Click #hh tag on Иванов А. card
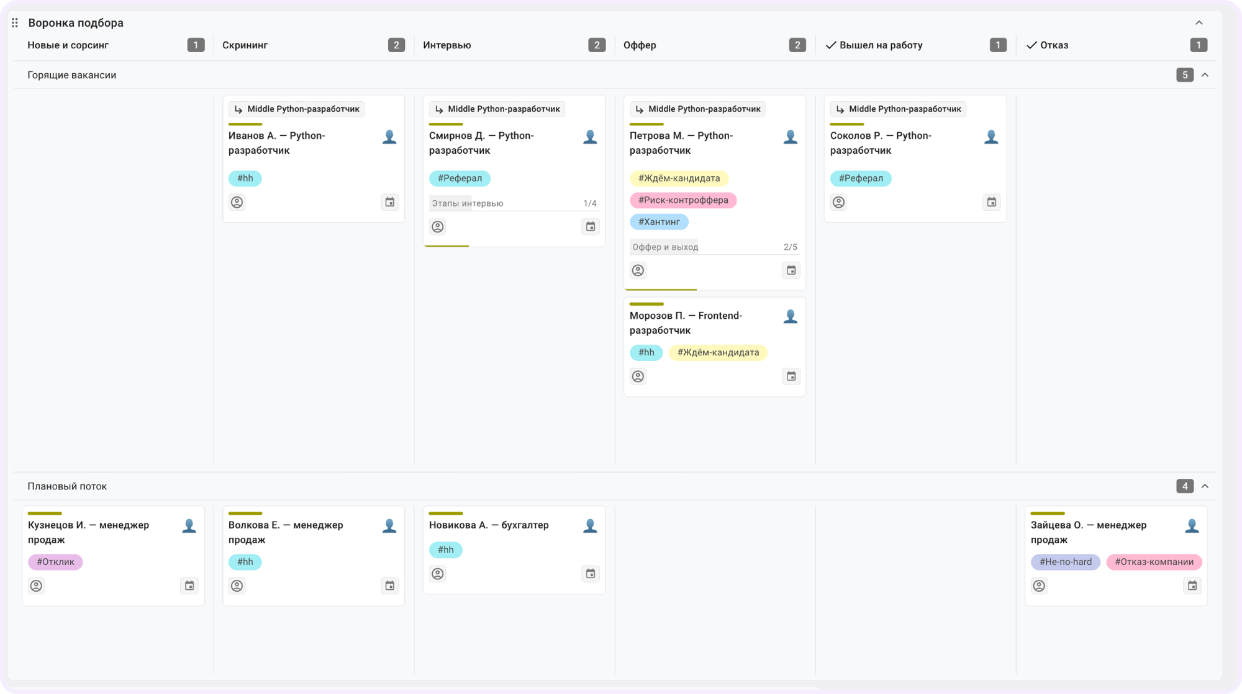This screenshot has height=694, width=1242. coord(245,179)
